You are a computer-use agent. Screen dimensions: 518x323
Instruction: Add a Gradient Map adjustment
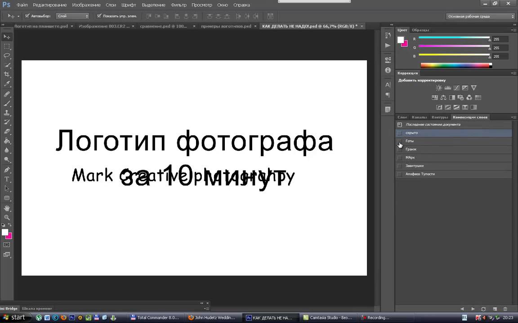[x=473, y=107]
